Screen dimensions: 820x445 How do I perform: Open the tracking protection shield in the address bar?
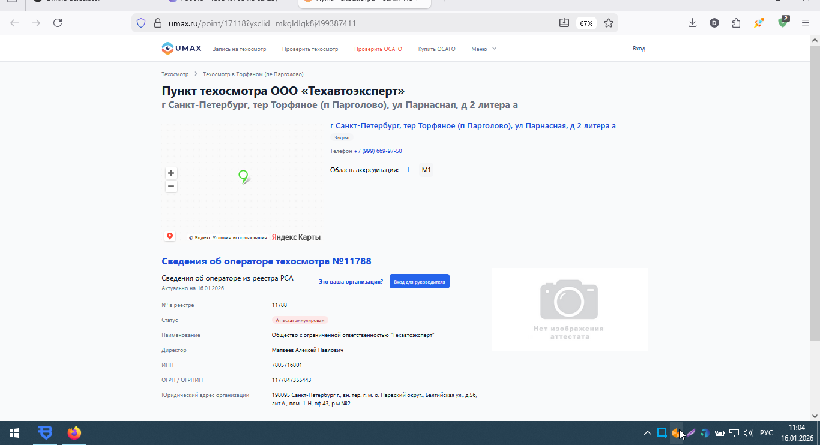tap(141, 23)
